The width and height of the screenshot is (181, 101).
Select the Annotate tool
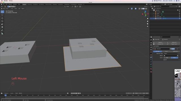pos(2,30)
